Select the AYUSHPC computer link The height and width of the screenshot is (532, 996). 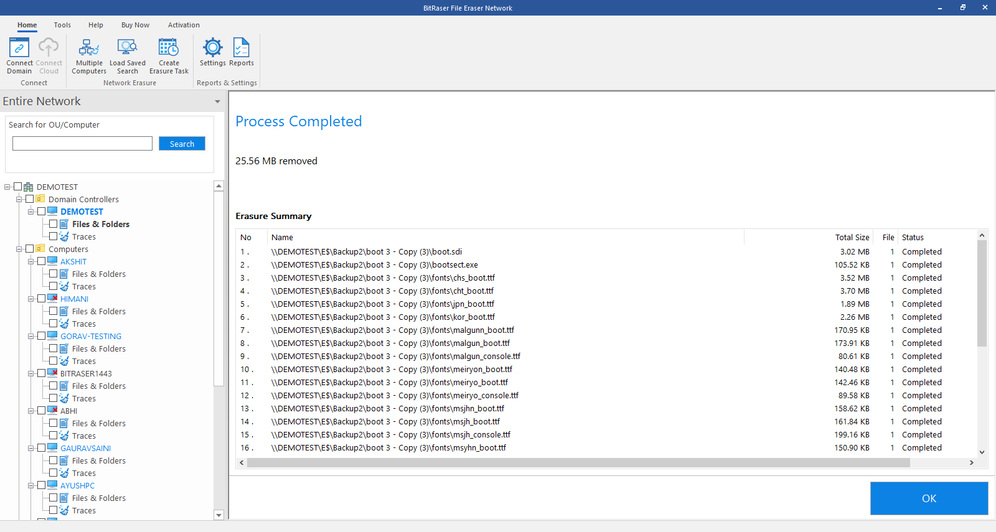pos(78,485)
